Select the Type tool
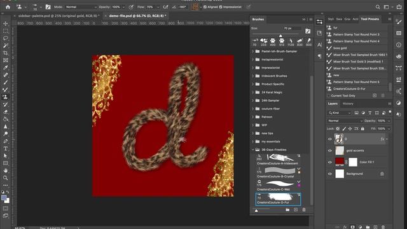The height and width of the screenshot is (229, 407). tap(6, 148)
